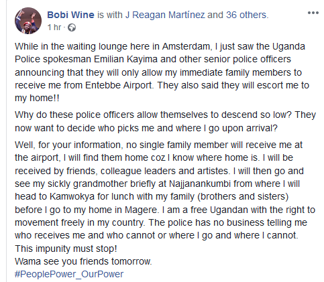
Task: Open the Bobi Wine profile name link
Action: coord(70,15)
